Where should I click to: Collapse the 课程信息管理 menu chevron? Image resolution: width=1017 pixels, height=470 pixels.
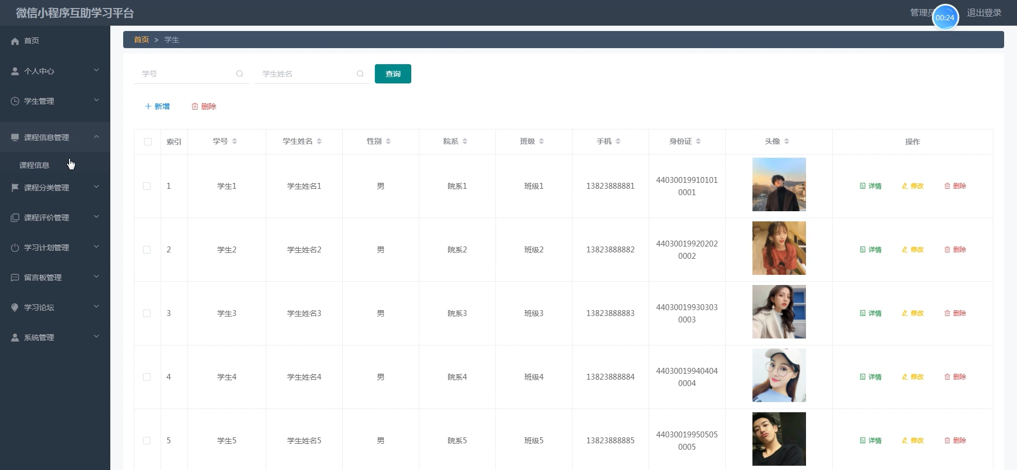tap(96, 137)
